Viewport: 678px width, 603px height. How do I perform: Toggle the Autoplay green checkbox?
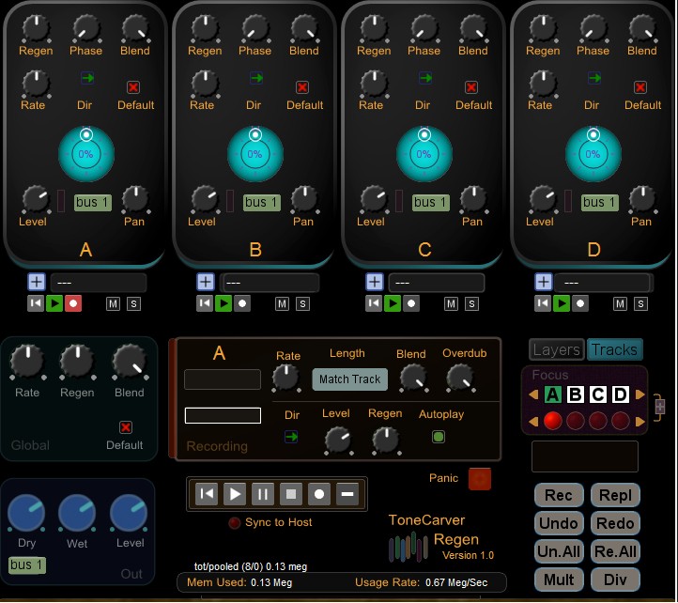pyautogui.click(x=439, y=437)
